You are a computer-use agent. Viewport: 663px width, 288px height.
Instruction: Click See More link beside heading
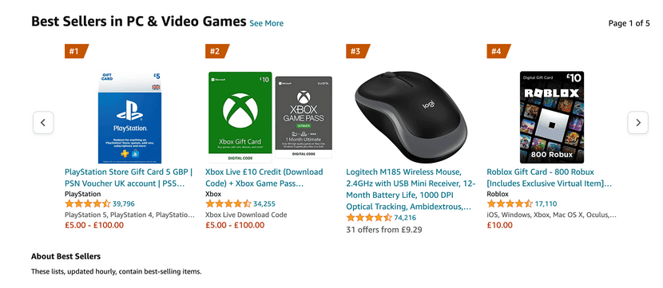[266, 23]
